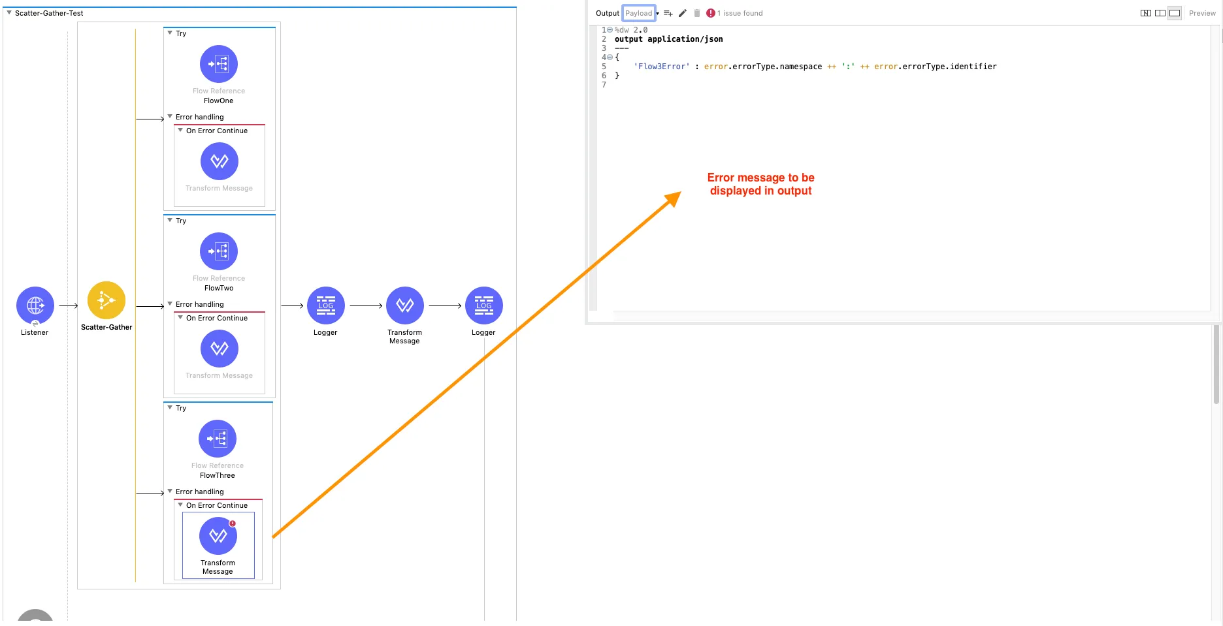The height and width of the screenshot is (626, 1223).
Task: Click 'error.errorType.namespace' in the script
Action: click(763, 67)
